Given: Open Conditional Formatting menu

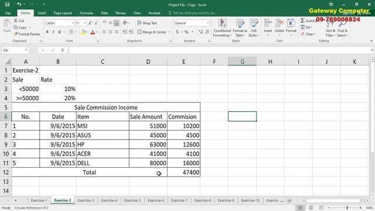Looking at the screenshot, I should 222,28.
